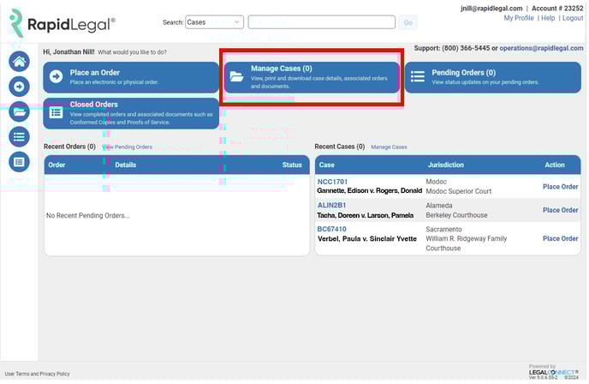Viewport: 589px width, 384px height.
Task: Click Gannette, Edison v. Rogers, Donald text
Action: [370, 190]
